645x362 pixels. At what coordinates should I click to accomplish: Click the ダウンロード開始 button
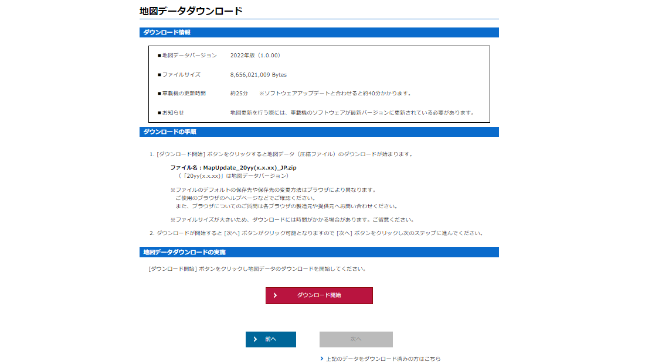[319, 295]
